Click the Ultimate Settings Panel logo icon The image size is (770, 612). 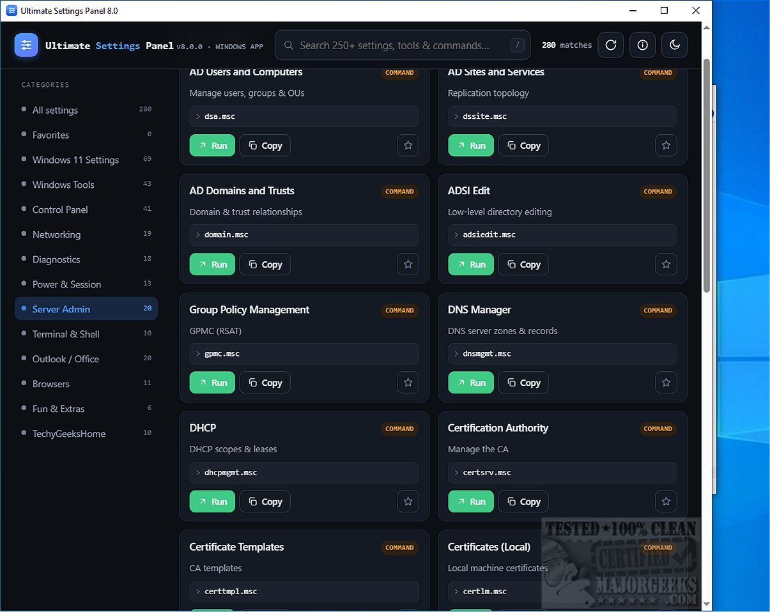point(26,45)
